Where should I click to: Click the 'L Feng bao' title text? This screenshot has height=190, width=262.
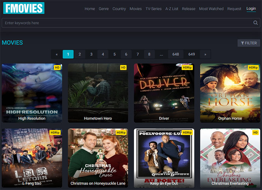[x=32, y=183]
